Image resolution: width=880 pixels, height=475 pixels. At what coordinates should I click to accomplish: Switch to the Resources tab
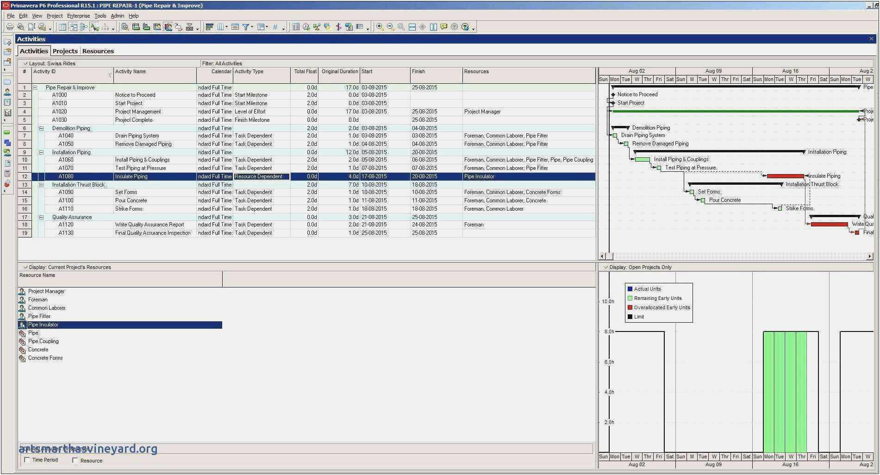(x=98, y=51)
